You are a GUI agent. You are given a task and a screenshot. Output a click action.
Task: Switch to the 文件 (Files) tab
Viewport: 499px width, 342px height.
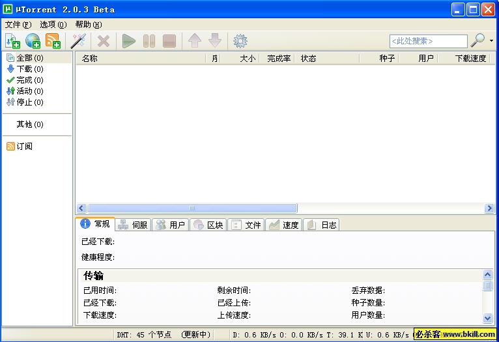click(x=246, y=225)
